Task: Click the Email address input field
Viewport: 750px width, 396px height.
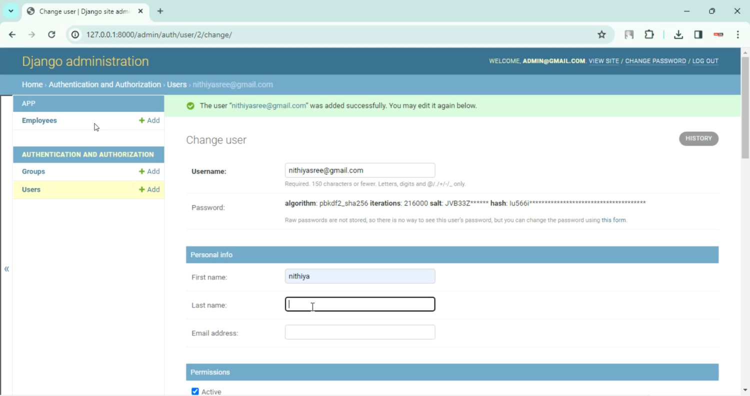Action: click(x=359, y=332)
